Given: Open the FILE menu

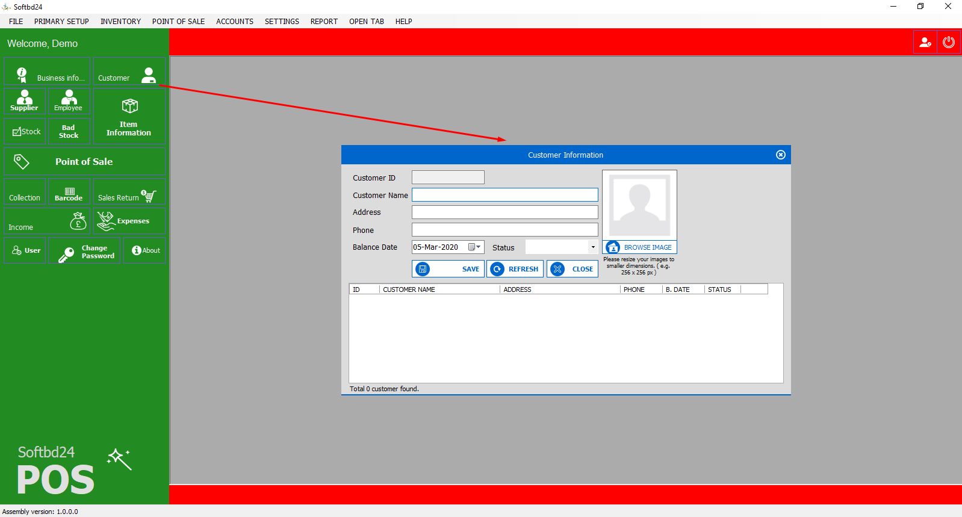Looking at the screenshot, I should tap(16, 21).
